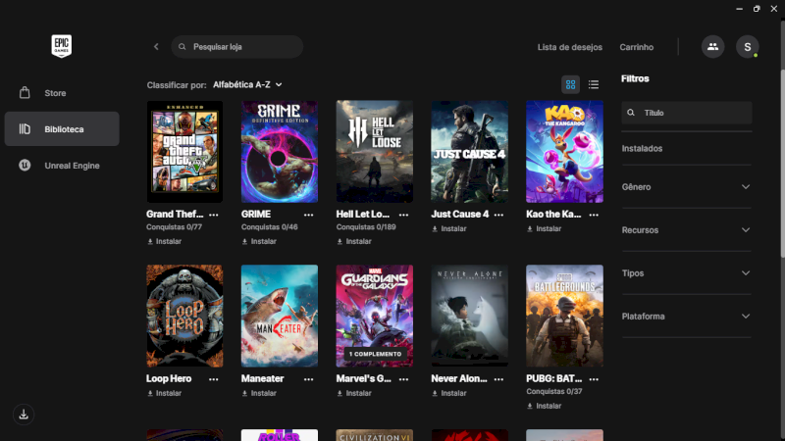This screenshot has height=441, width=785.
Task: Install Maneater
Action: tap(259, 394)
